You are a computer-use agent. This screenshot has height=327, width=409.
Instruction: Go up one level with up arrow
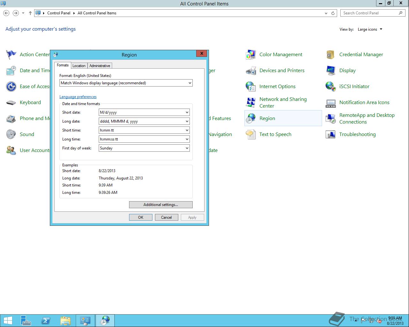pos(30,13)
